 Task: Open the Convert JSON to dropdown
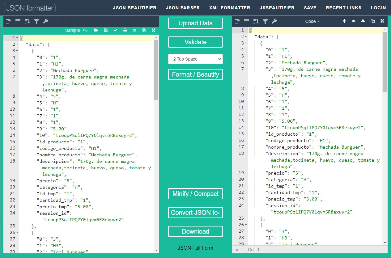click(x=195, y=213)
